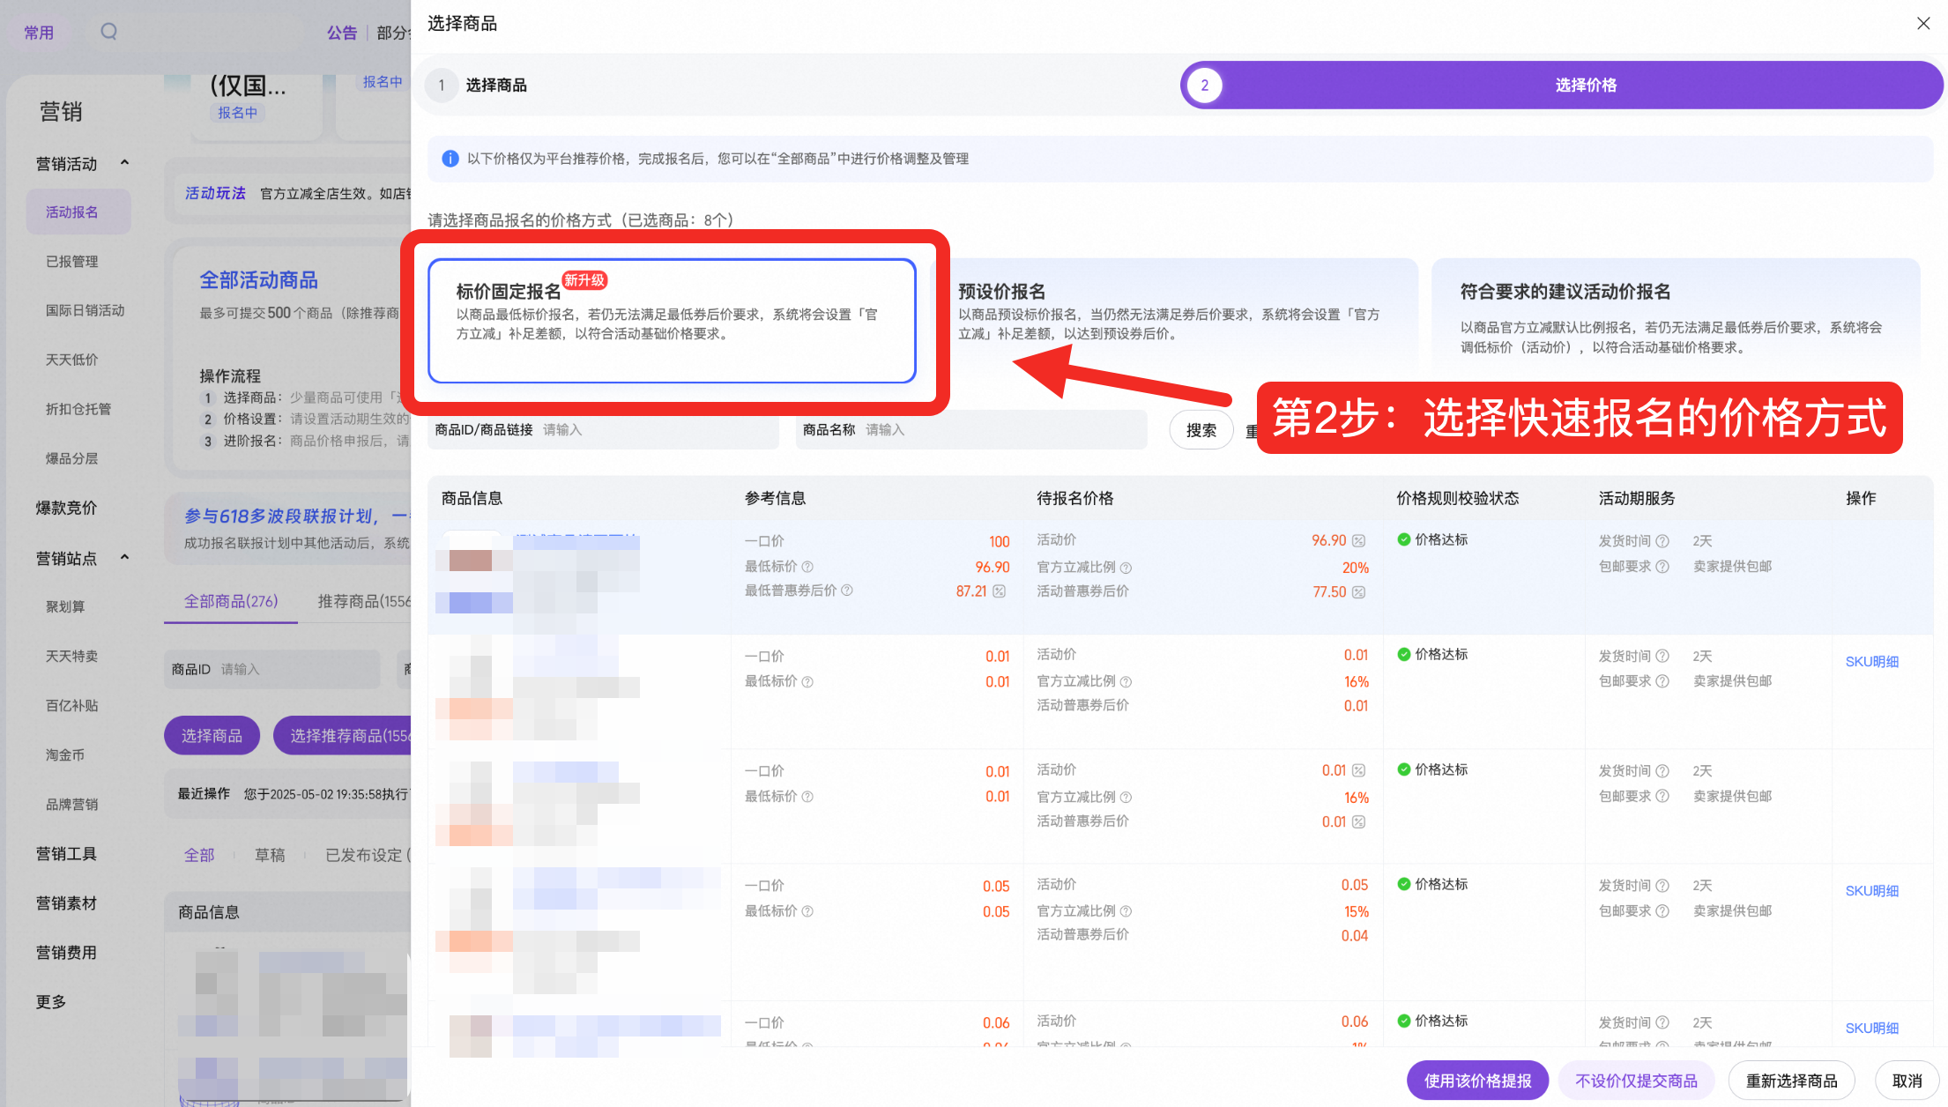Screen dimensions: 1948x1107
Task: Open 国际日销活动 in the sidebar
Action: (86, 310)
